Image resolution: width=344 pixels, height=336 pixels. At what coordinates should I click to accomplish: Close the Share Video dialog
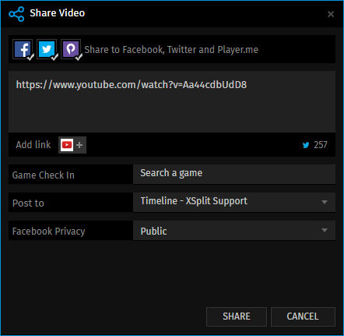point(331,14)
